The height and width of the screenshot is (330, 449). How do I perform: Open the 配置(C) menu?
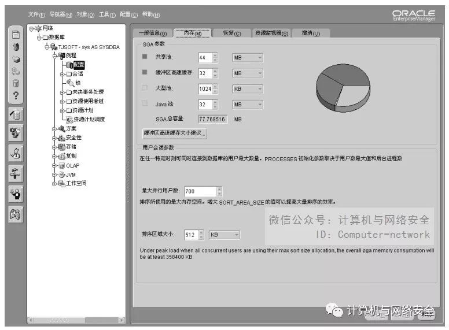129,14
